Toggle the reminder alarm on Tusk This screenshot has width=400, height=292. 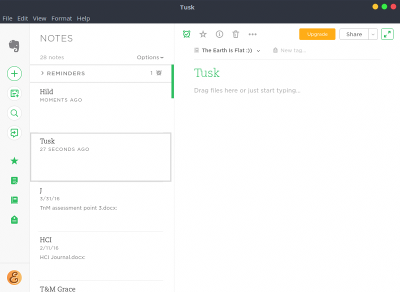[186, 34]
